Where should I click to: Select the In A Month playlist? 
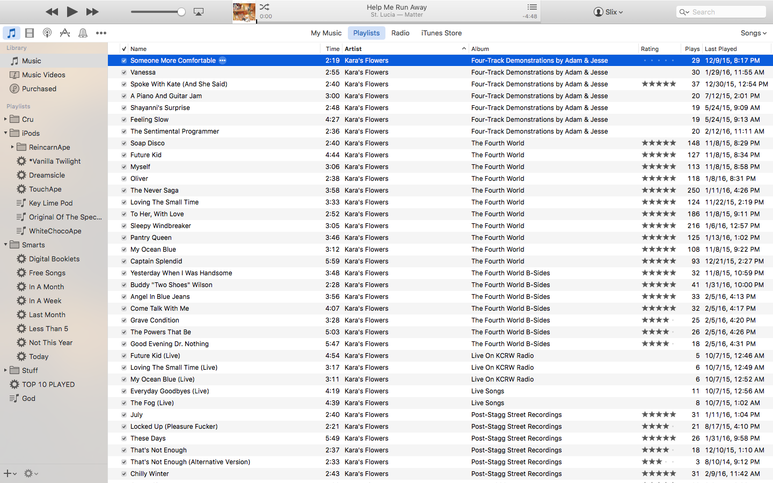tap(46, 287)
